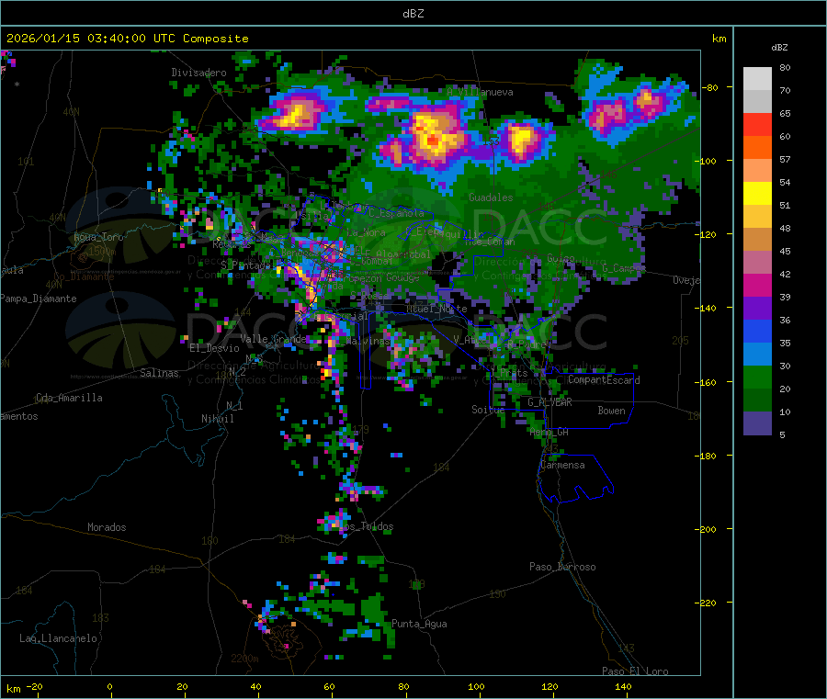The image size is (827, 699).
Task: Select the yellow 51-54 dBZ legend swatch
Action: (x=757, y=194)
